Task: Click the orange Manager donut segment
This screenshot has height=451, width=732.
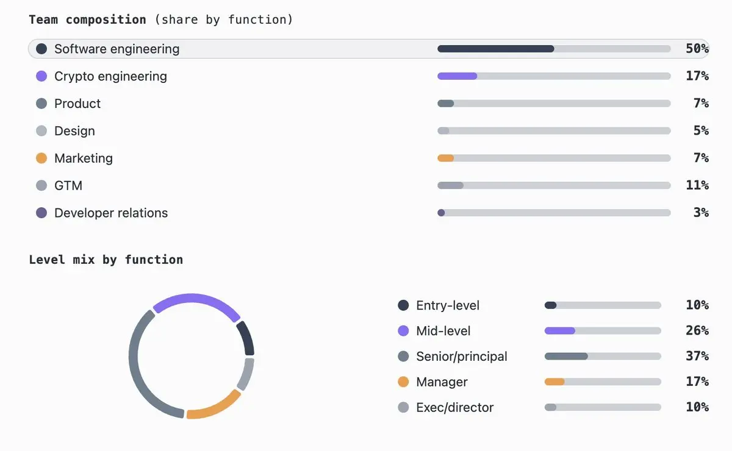Action: [213, 407]
